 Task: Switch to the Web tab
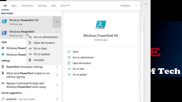[x=53, y=6]
